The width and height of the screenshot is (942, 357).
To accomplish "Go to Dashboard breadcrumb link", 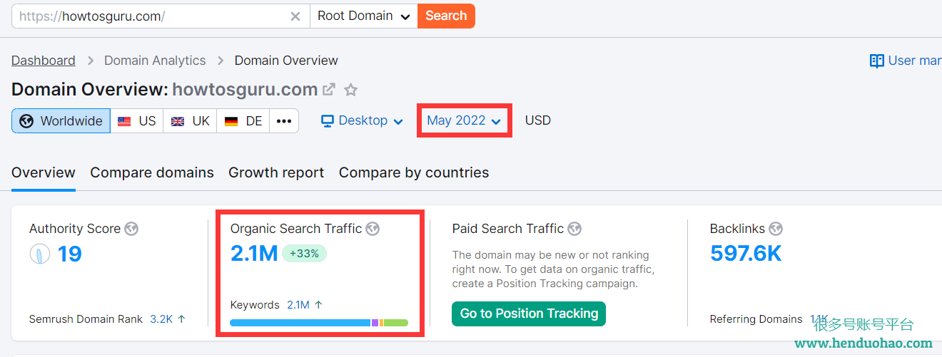I will (44, 61).
